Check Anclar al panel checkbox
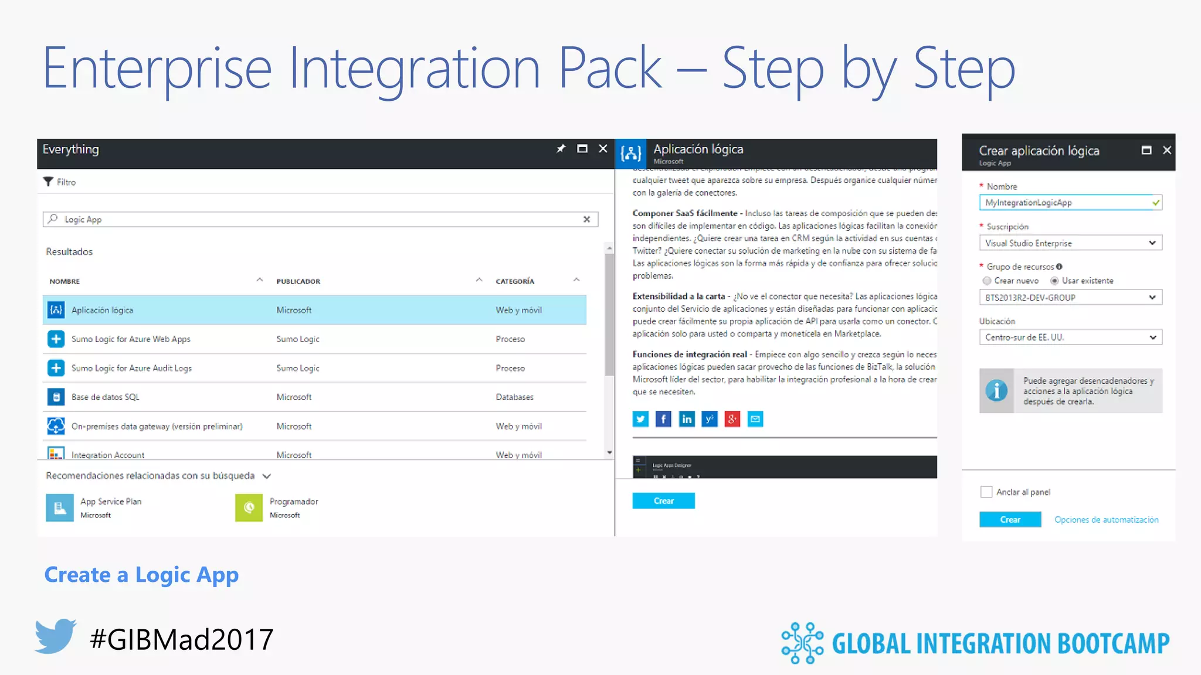The width and height of the screenshot is (1201, 675). [986, 492]
